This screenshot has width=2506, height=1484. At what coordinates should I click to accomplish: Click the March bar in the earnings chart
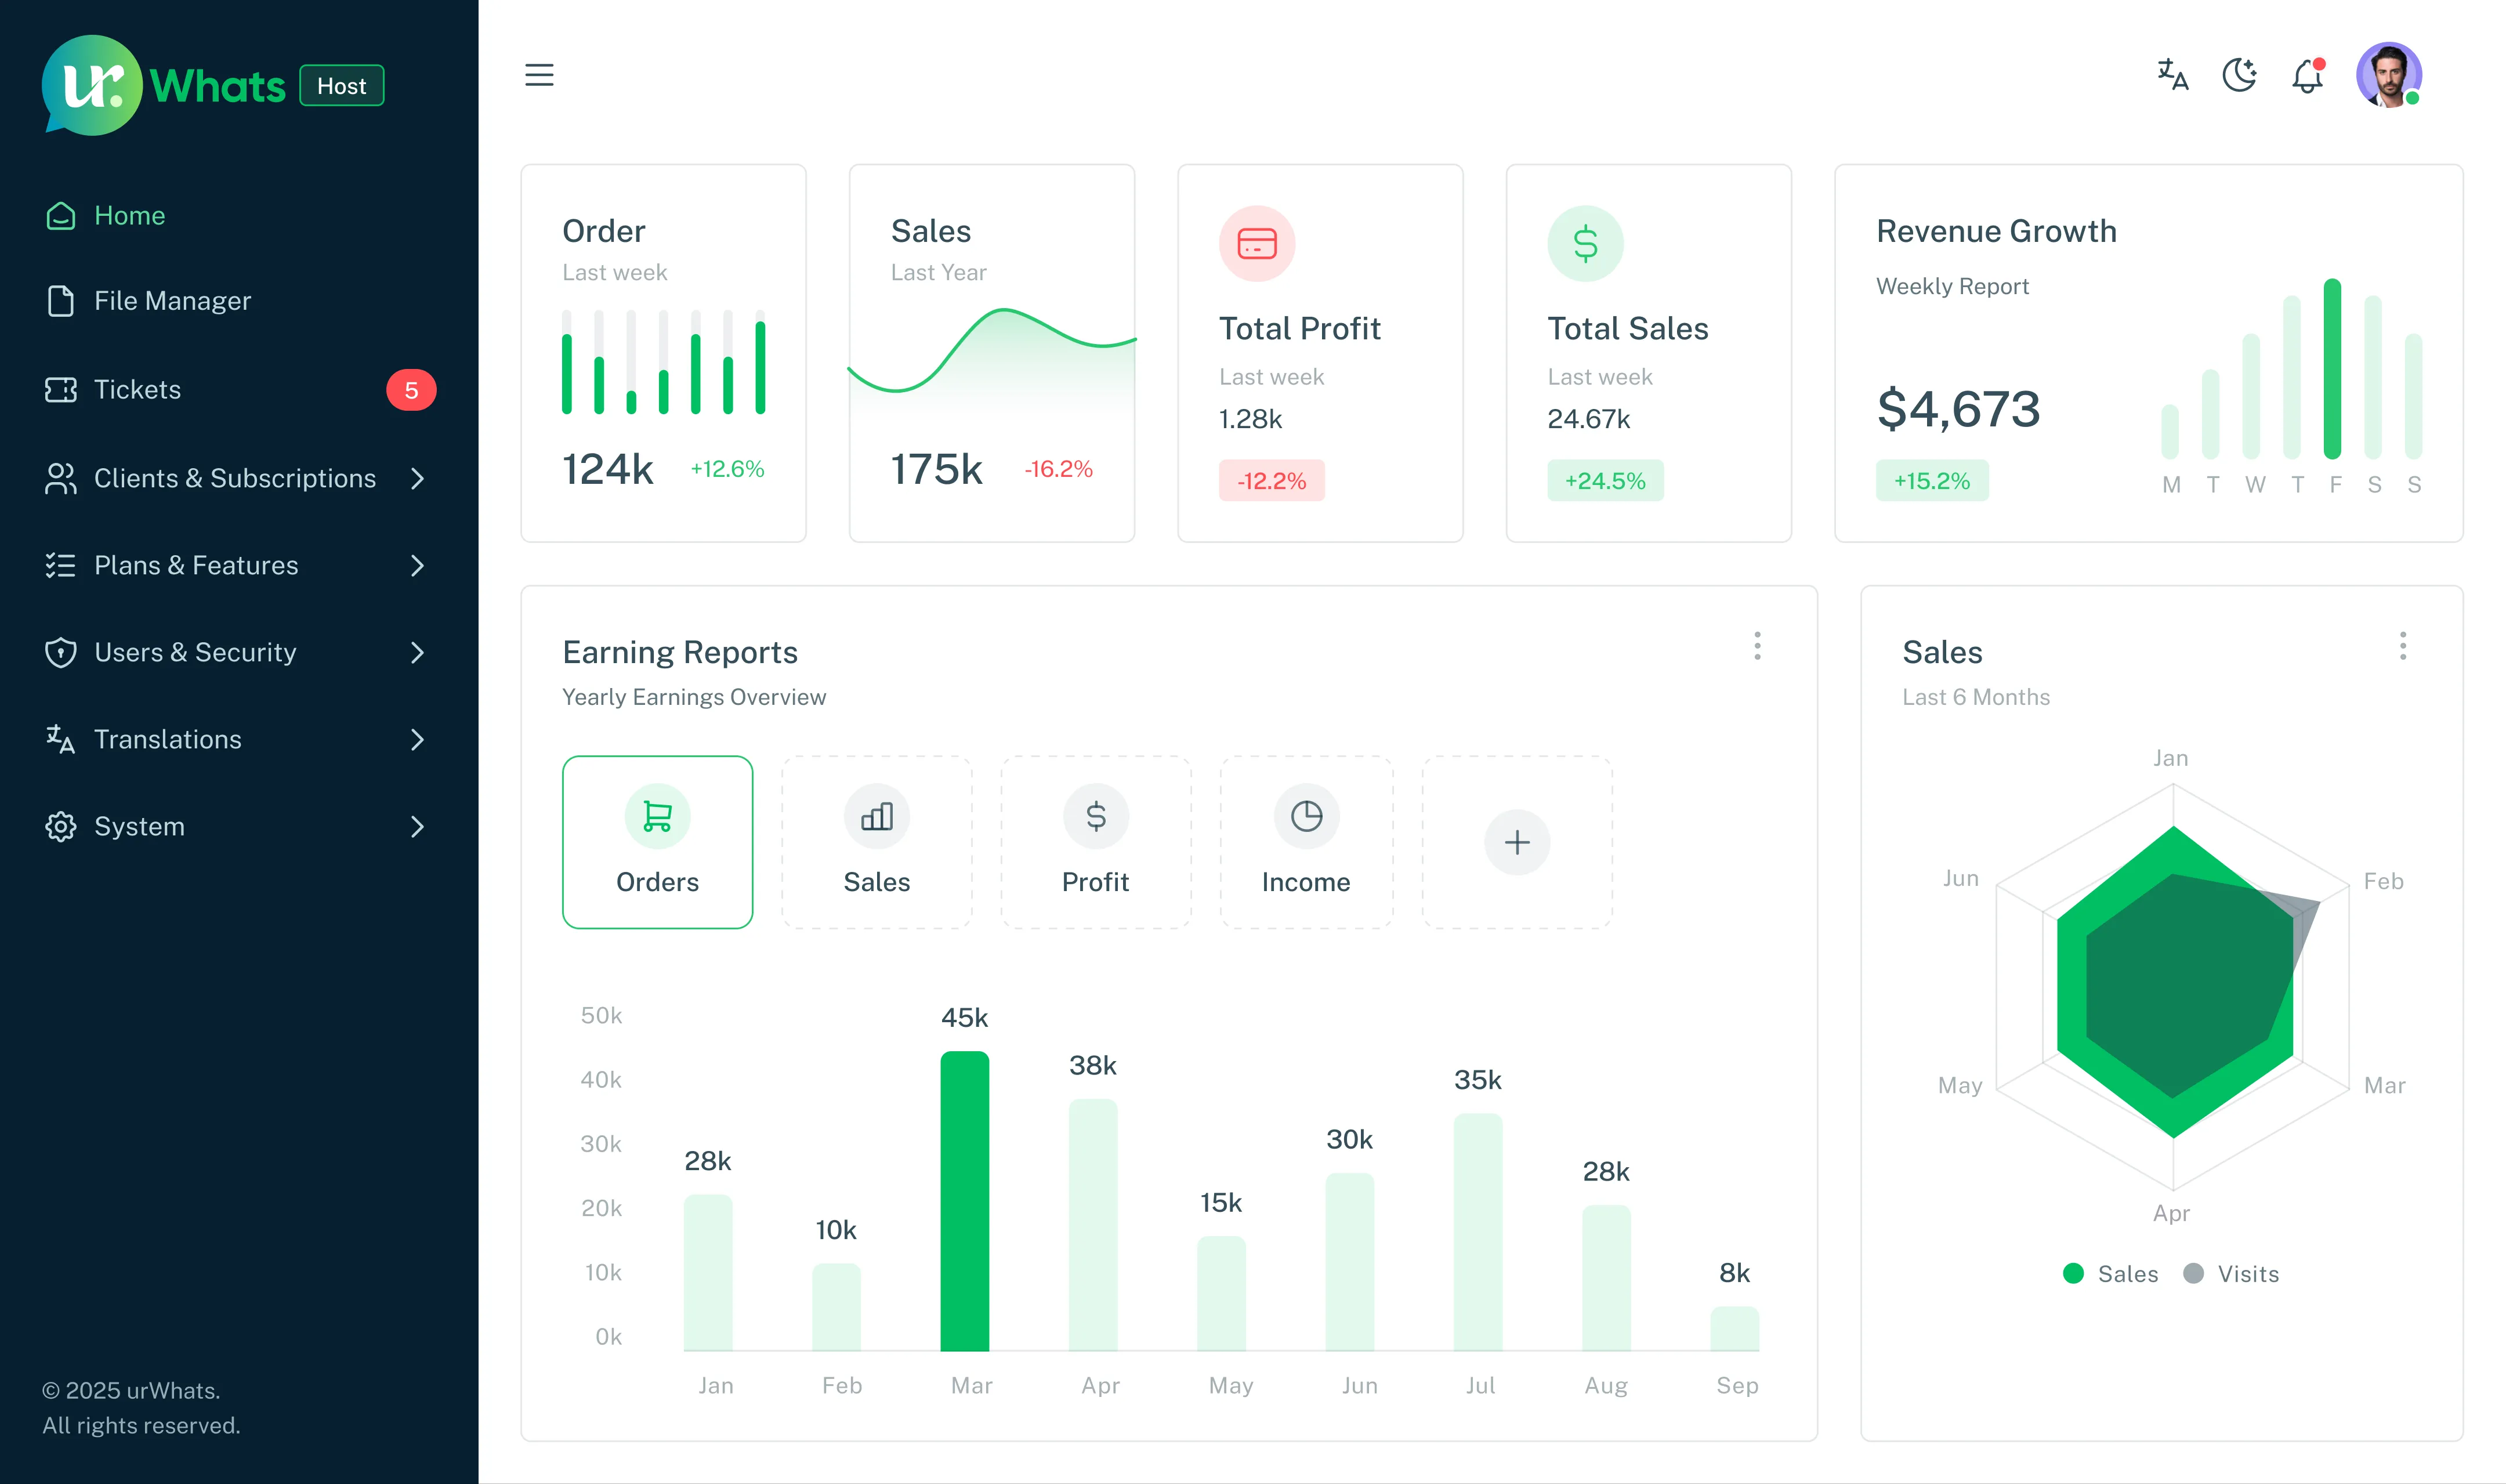click(965, 1200)
